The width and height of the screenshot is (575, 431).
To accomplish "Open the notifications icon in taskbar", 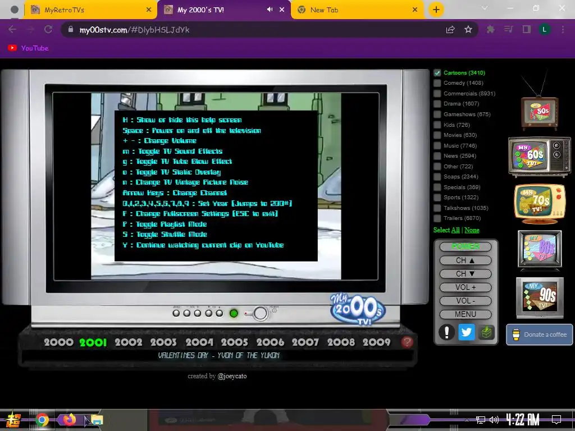I will tap(556, 420).
